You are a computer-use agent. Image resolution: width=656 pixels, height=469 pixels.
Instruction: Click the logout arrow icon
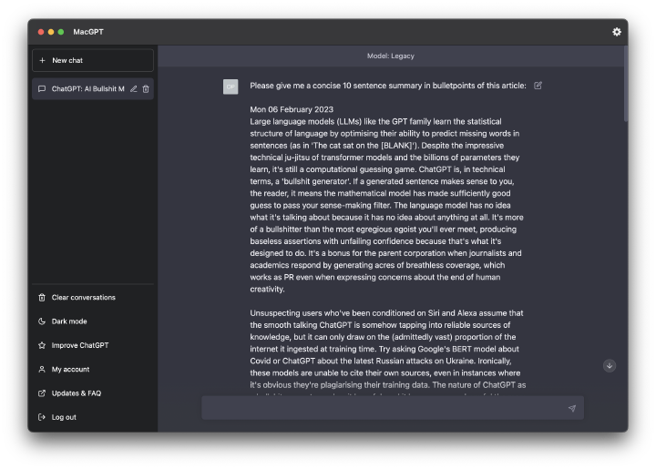point(42,417)
